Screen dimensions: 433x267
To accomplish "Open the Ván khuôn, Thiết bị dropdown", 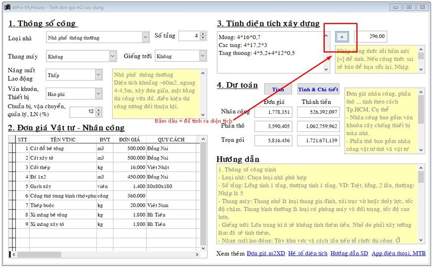I will [x=98, y=93].
